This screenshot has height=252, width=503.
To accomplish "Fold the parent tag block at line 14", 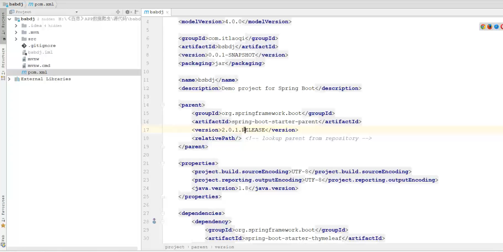I will click(163, 105).
